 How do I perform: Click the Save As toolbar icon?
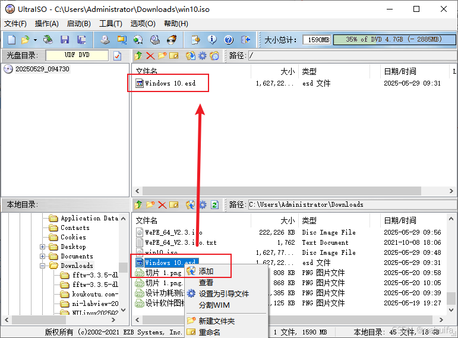tap(81, 39)
